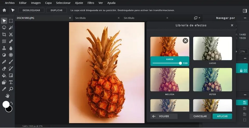Choose the Lucas effect thumbnail
249x128 pixels.
[212, 49]
